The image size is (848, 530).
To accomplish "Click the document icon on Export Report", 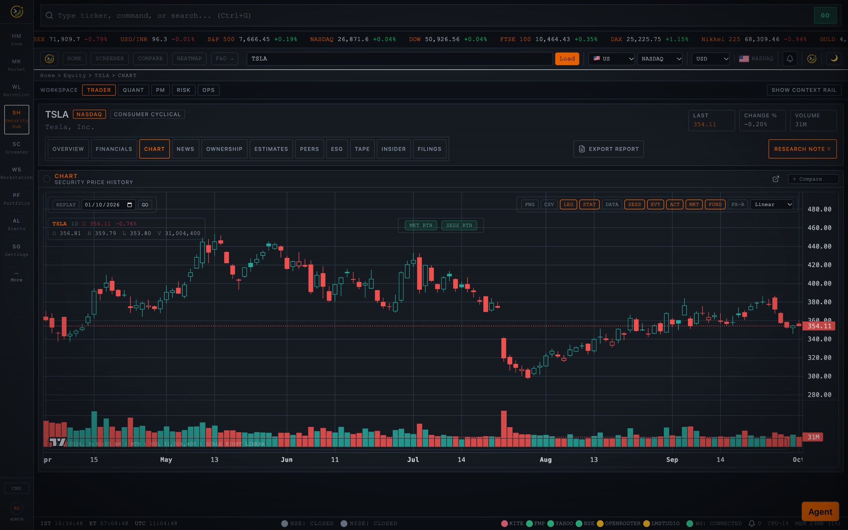I will [582, 149].
